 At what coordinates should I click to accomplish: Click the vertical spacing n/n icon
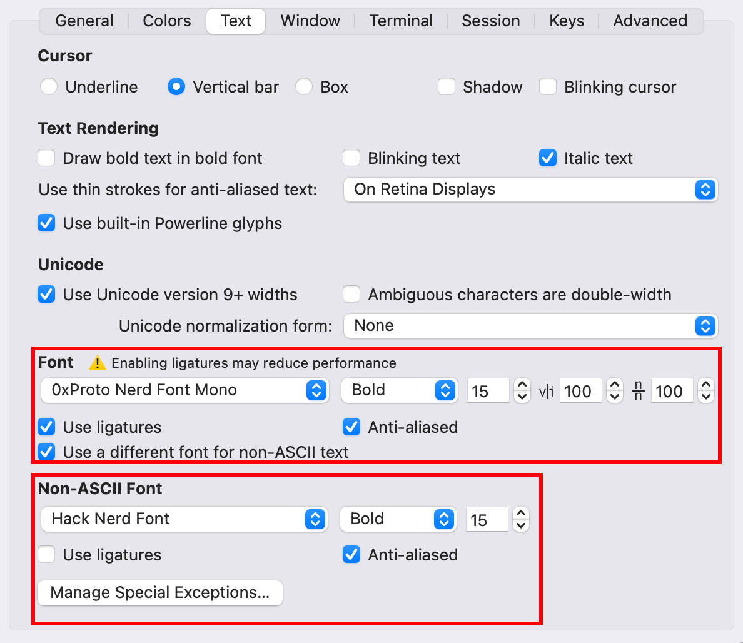[638, 391]
